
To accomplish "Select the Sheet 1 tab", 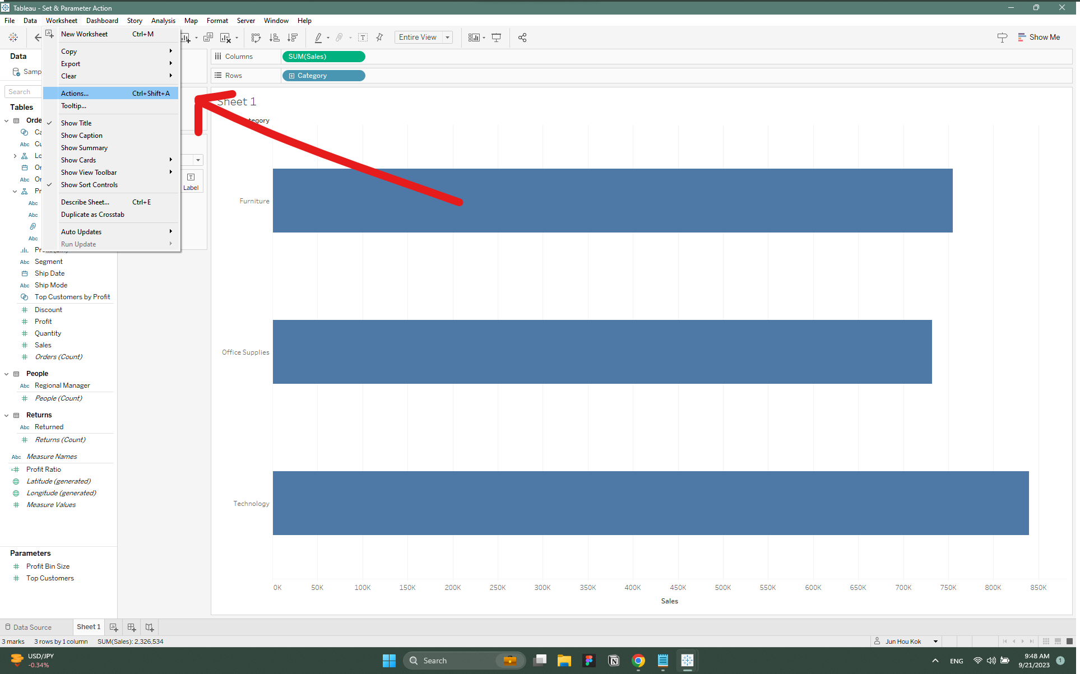I will [x=89, y=627].
